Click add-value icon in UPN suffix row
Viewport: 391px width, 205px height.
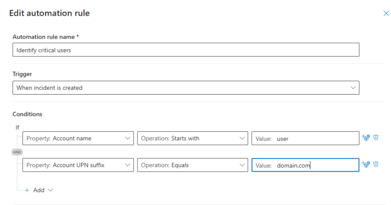pyautogui.click(x=366, y=164)
